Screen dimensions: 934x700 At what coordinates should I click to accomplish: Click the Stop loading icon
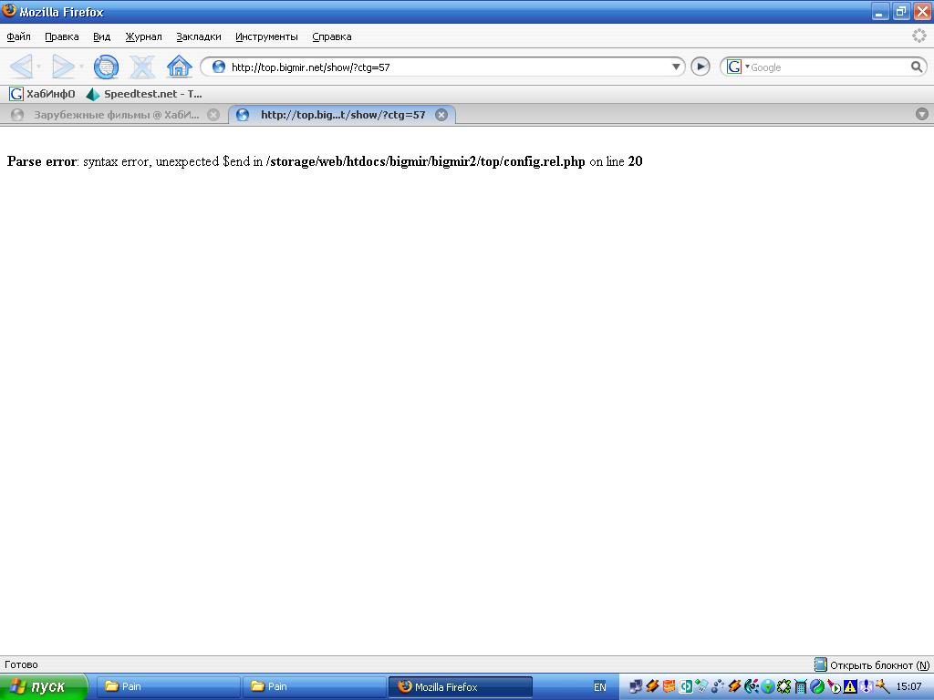pos(142,67)
